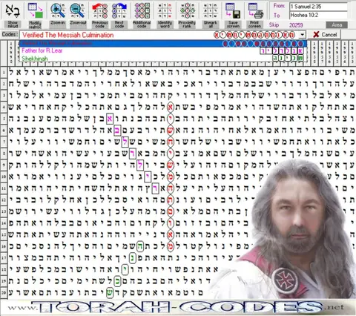Screen dimensions: 356x316
Task: Click the green-boxed yod in row 18
Action: pos(125,269)
